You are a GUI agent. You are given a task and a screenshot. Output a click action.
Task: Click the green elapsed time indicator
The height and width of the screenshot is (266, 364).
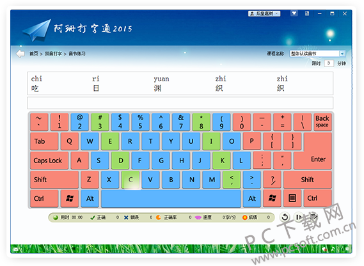(x=56, y=217)
